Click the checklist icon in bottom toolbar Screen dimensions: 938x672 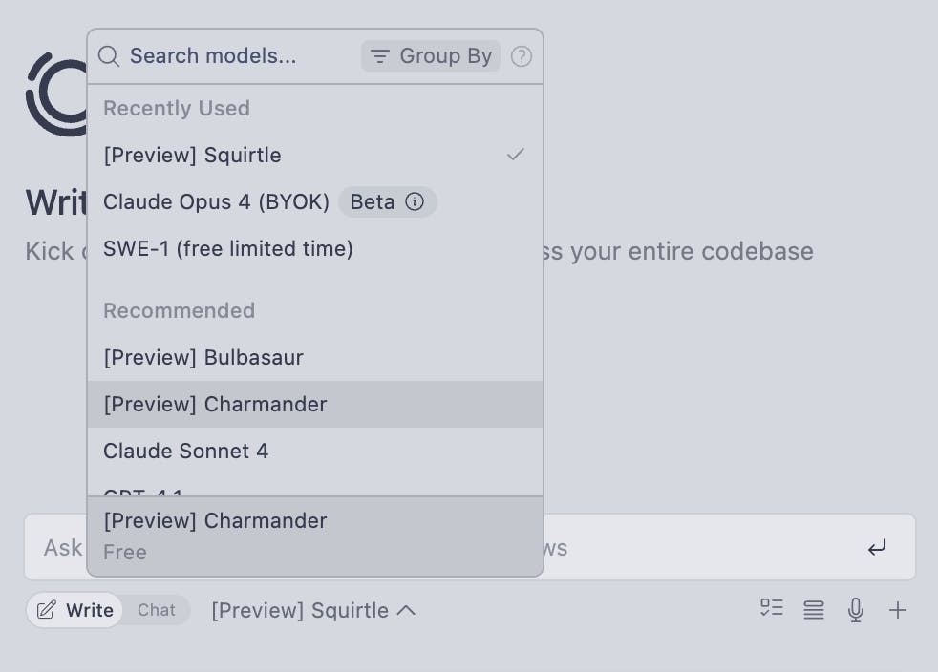click(771, 608)
